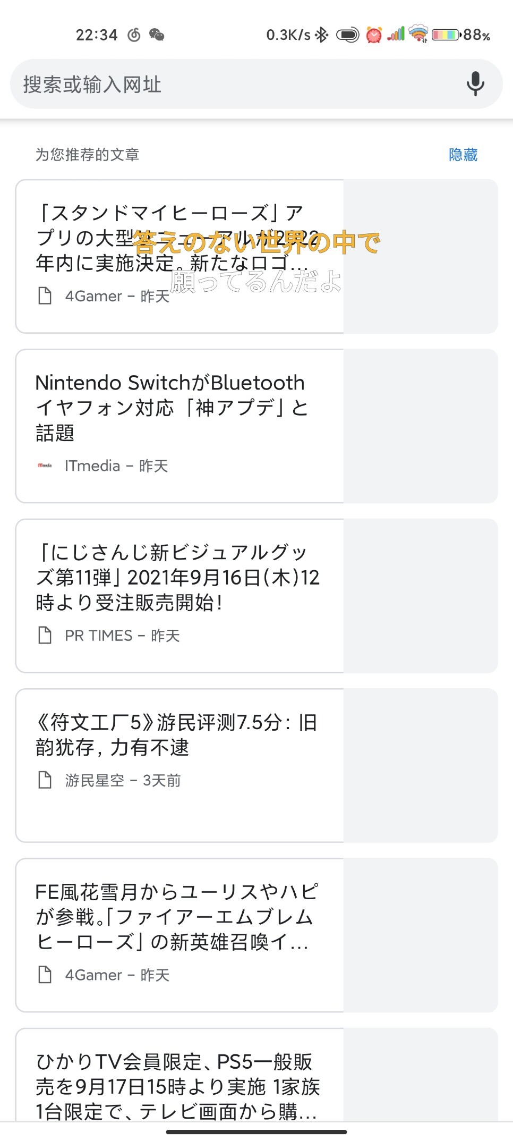Image resolution: width=513 pixels, height=1141 pixels.
Task: Tap the alarm clock status icon
Action: coord(374,35)
